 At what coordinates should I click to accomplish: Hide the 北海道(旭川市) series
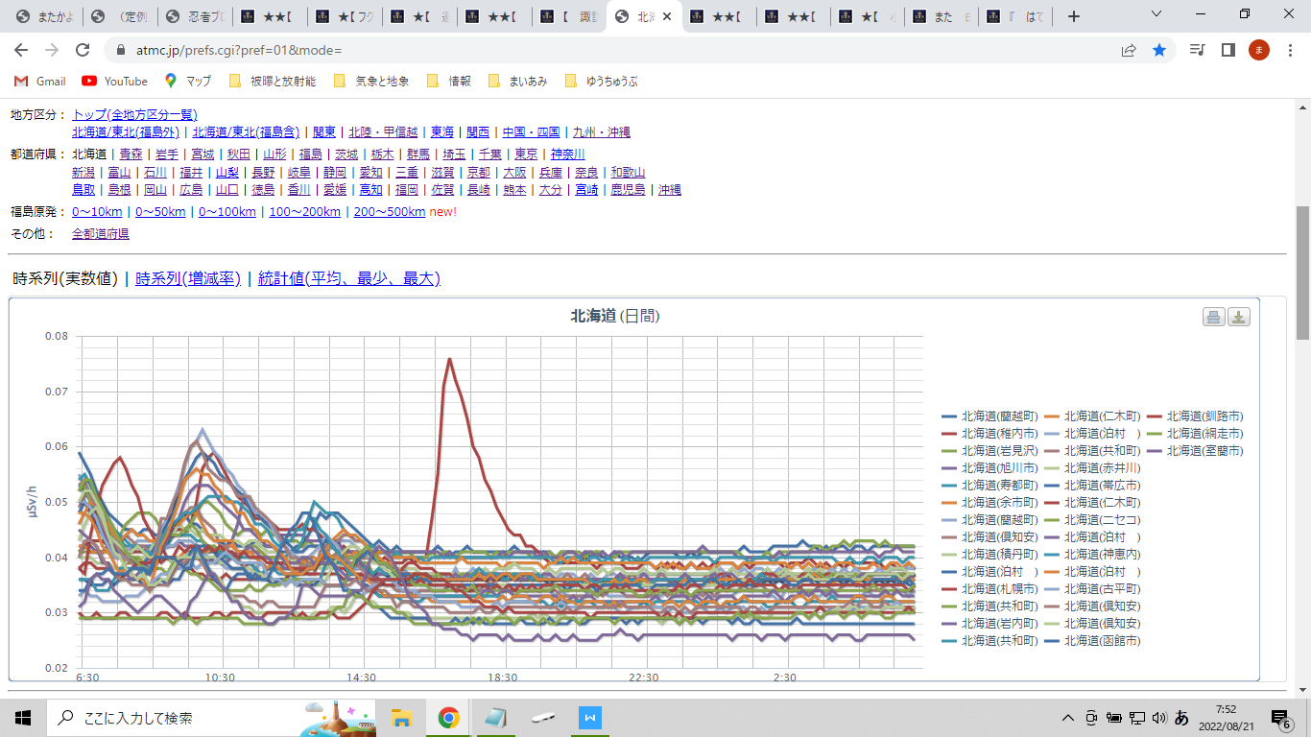pos(989,468)
